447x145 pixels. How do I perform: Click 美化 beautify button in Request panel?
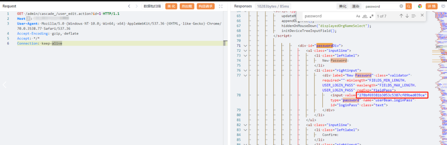pyautogui.click(x=171, y=6)
